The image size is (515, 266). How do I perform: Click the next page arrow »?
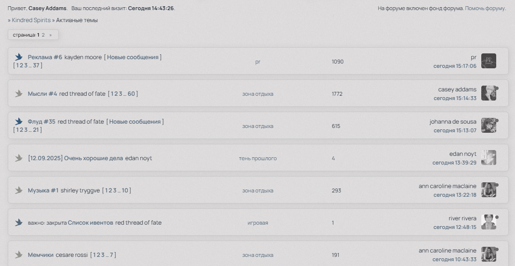[50, 35]
